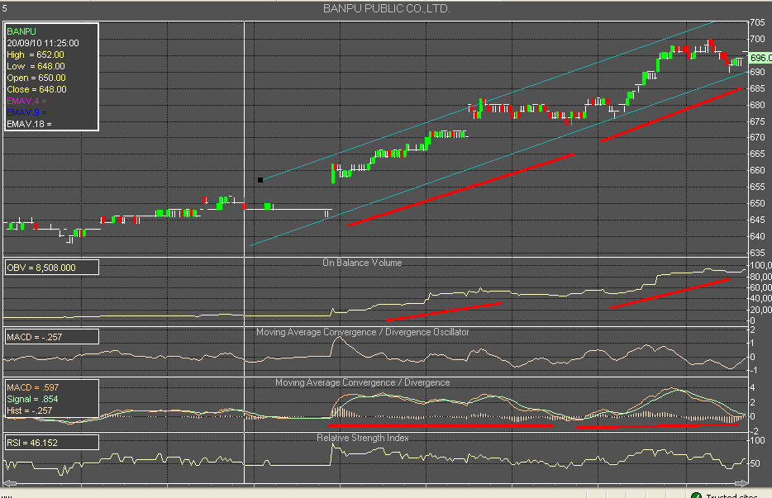The image size is (772, 498).
Task: Click the 5 label at top-left corner
Action: 4,8
